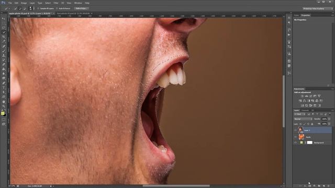Open the Filter menu
Image resolution: width=335 pixels, height=188 pixels.
[56, 3]
